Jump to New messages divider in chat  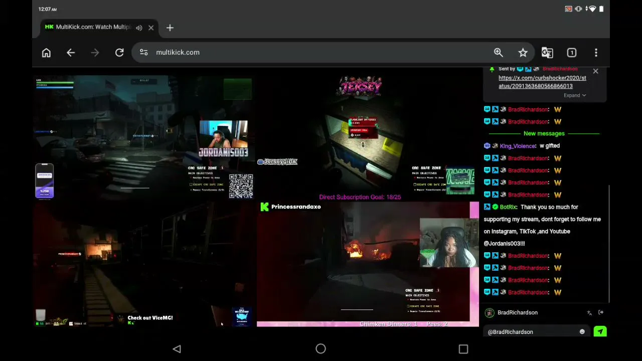pyautogui.click(x=544, y=134)
